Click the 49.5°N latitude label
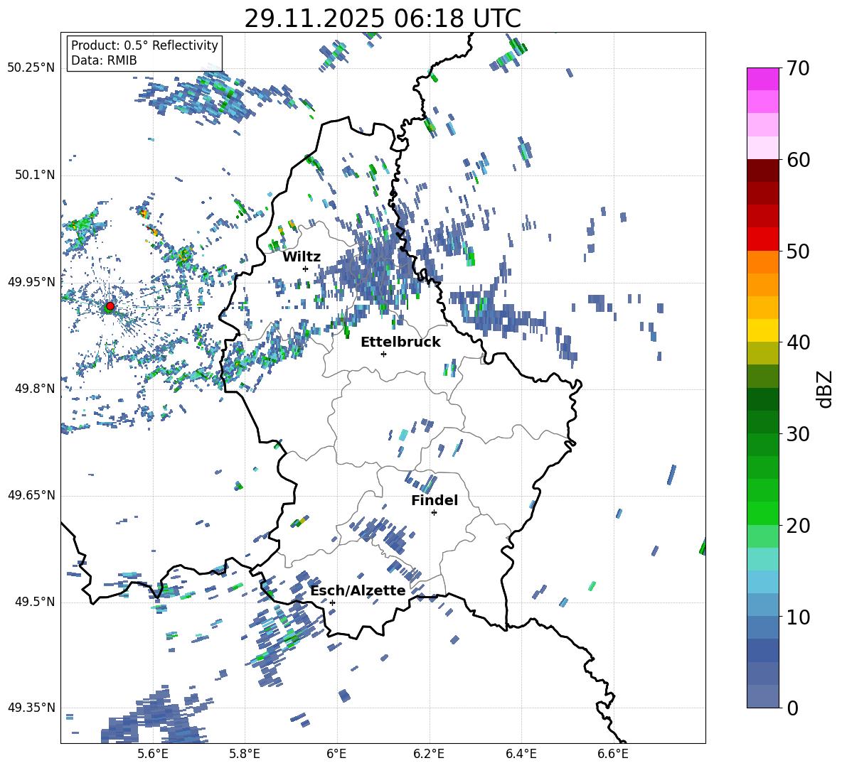 (35, 602)
